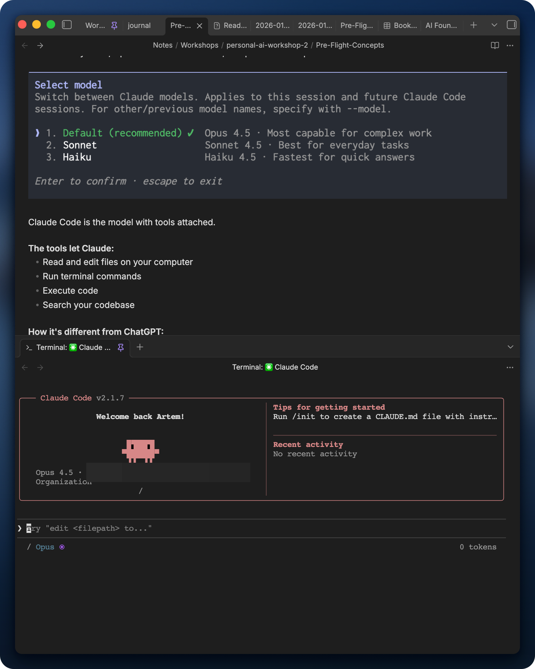This screenshot has height=669, width=535.
Task: Switch to the AI Foun... tab
Action: click(441, 25)
